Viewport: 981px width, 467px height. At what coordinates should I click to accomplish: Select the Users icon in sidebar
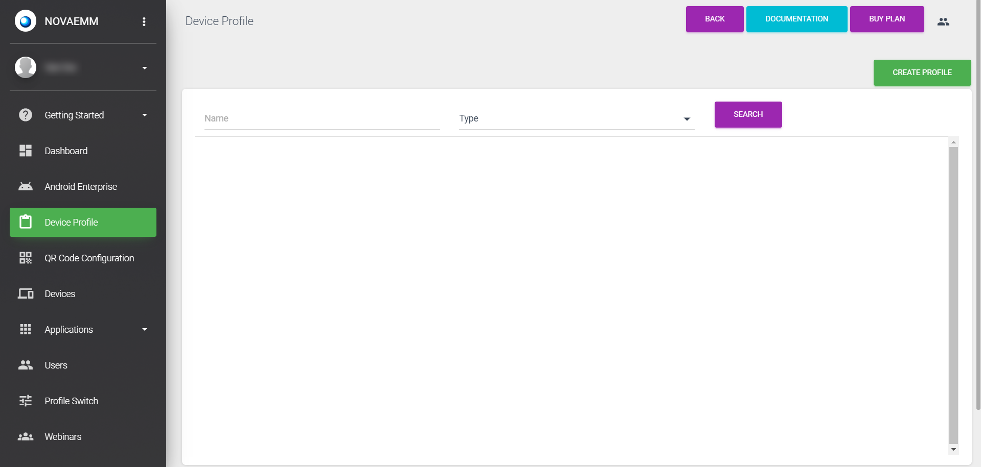(x=25, y=365)
